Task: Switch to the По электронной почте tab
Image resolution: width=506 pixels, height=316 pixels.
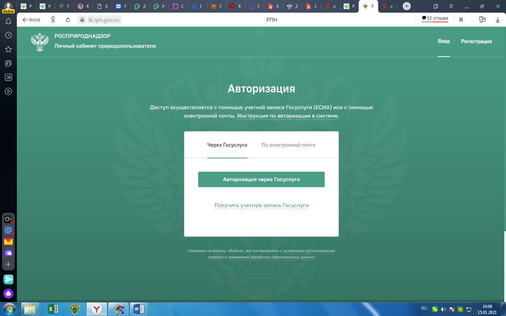Action: 288,145
